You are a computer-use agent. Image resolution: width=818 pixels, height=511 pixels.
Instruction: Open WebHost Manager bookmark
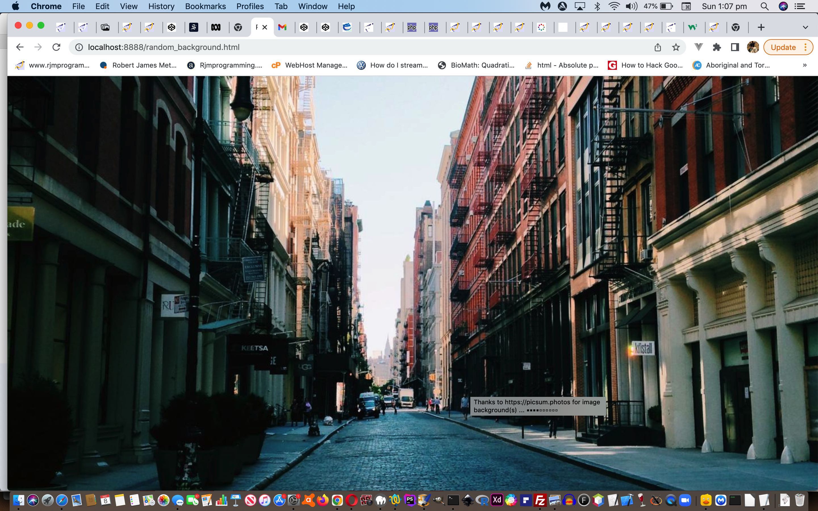(309, 65)
